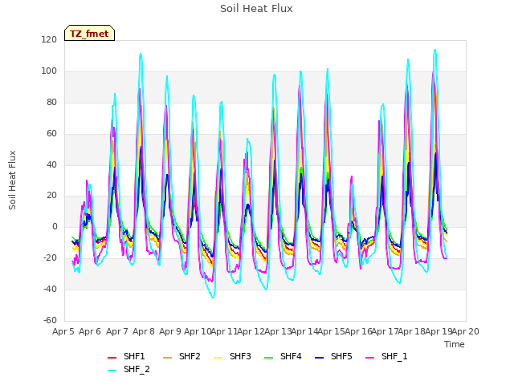
Task: Click the SHF4 green legend swatch
Action: point(268,358)
